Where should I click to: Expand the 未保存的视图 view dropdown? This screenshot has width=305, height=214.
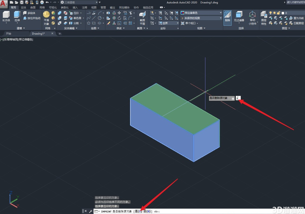[201, 18]
